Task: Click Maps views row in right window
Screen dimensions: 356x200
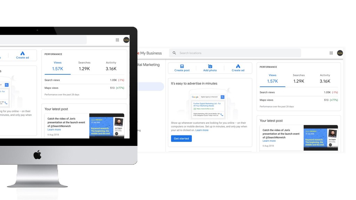Action: point(299,100)
